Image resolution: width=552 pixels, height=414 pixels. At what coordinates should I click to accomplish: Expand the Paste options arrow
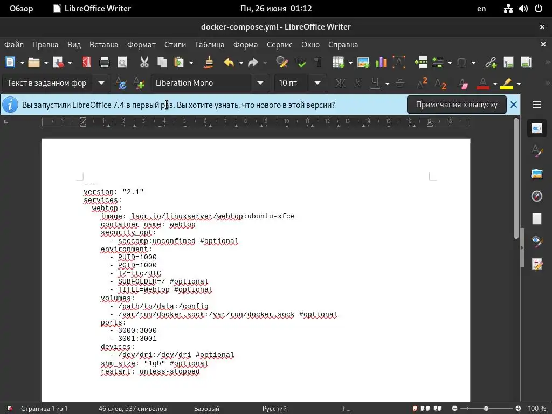(191, 63)
